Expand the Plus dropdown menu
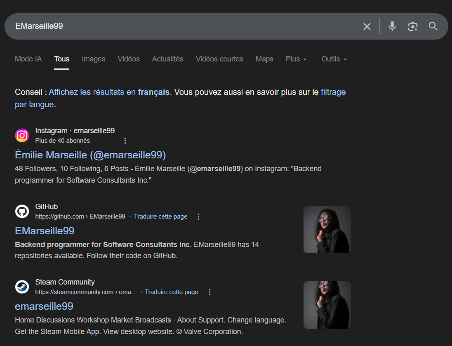 click(x=296, y=59)
